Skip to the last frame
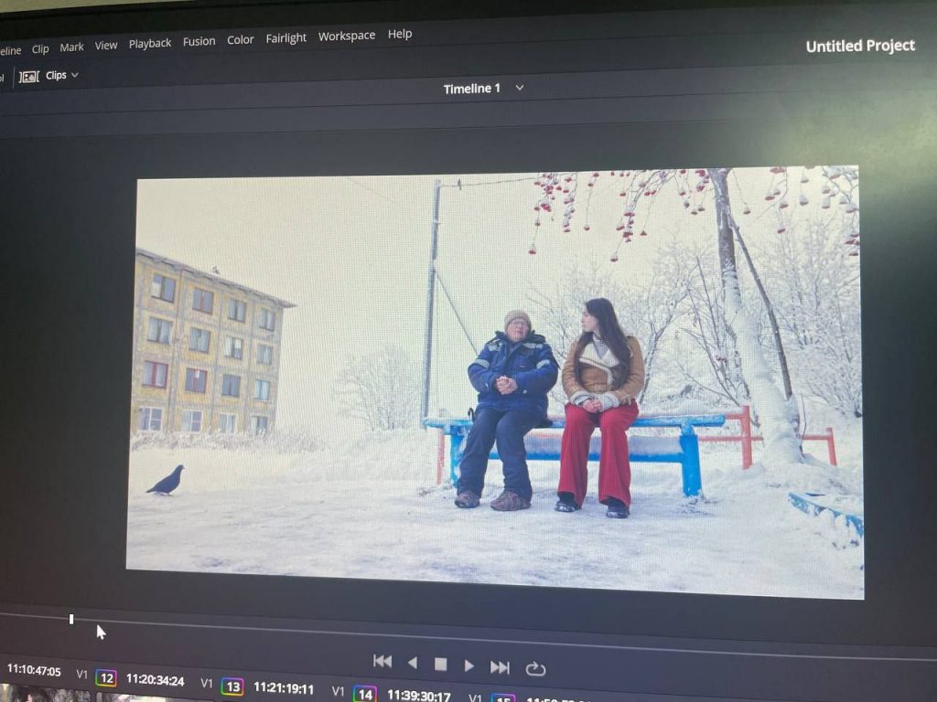Screen dimensions: 937x702 (x=500, y=667)
